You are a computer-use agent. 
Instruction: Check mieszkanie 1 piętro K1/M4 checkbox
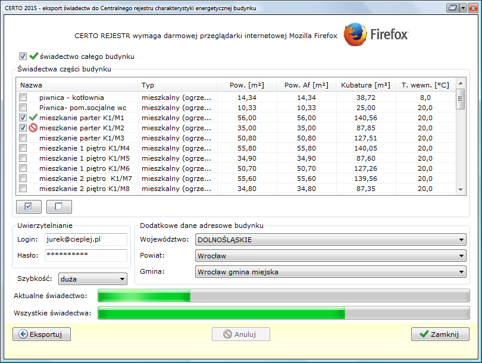23,148
